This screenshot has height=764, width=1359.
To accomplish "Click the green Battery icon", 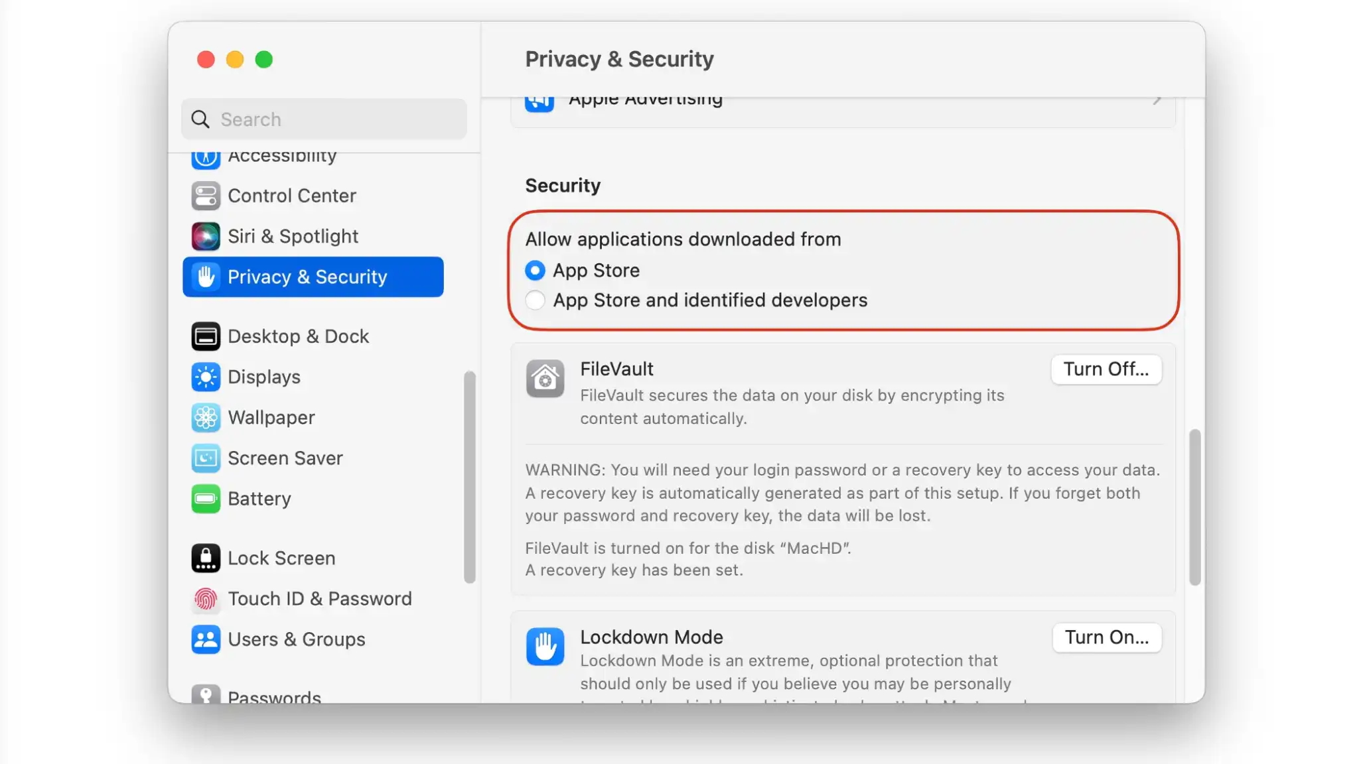I will [x=206, y=499].
